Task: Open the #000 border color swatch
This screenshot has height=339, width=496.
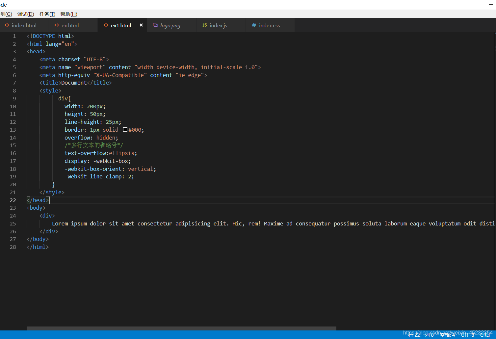Action: (x=125, y=130)
